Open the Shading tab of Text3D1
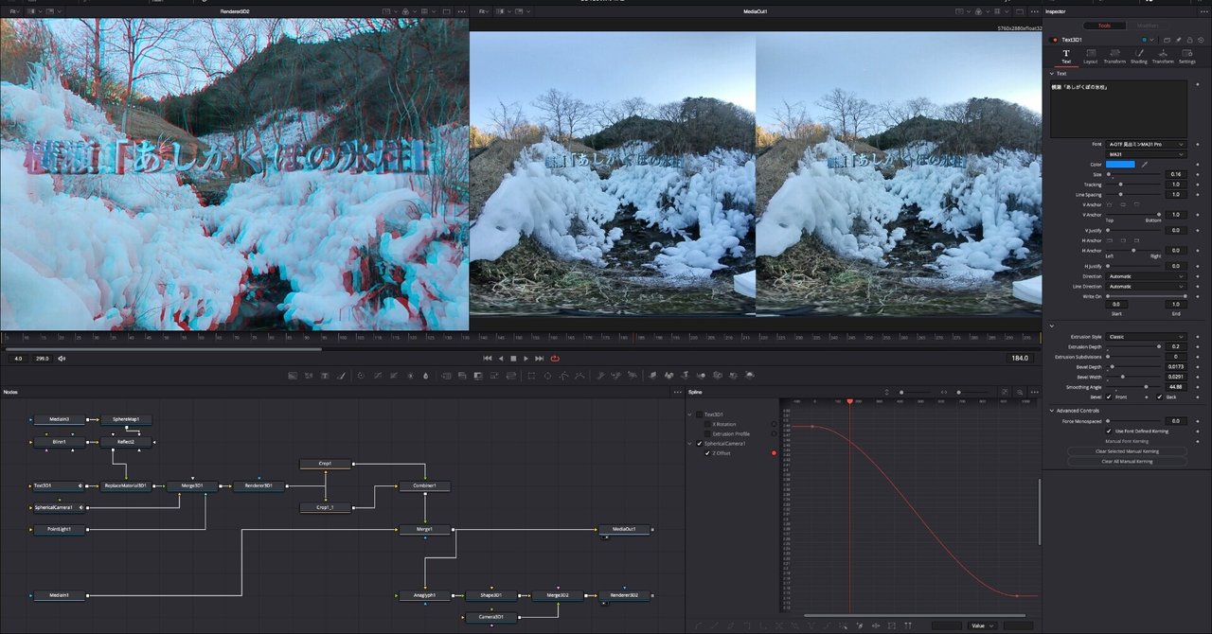This screenshot has height=634, width=1212. (1139, 55)
